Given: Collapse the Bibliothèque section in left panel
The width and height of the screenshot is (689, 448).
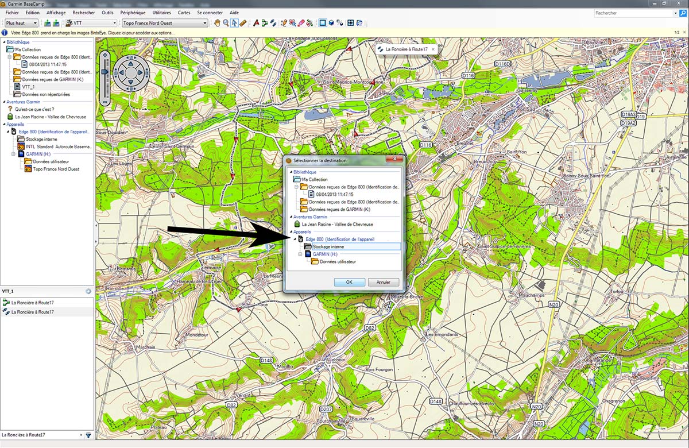Looking at the screenshot, I should click(4, 43).
